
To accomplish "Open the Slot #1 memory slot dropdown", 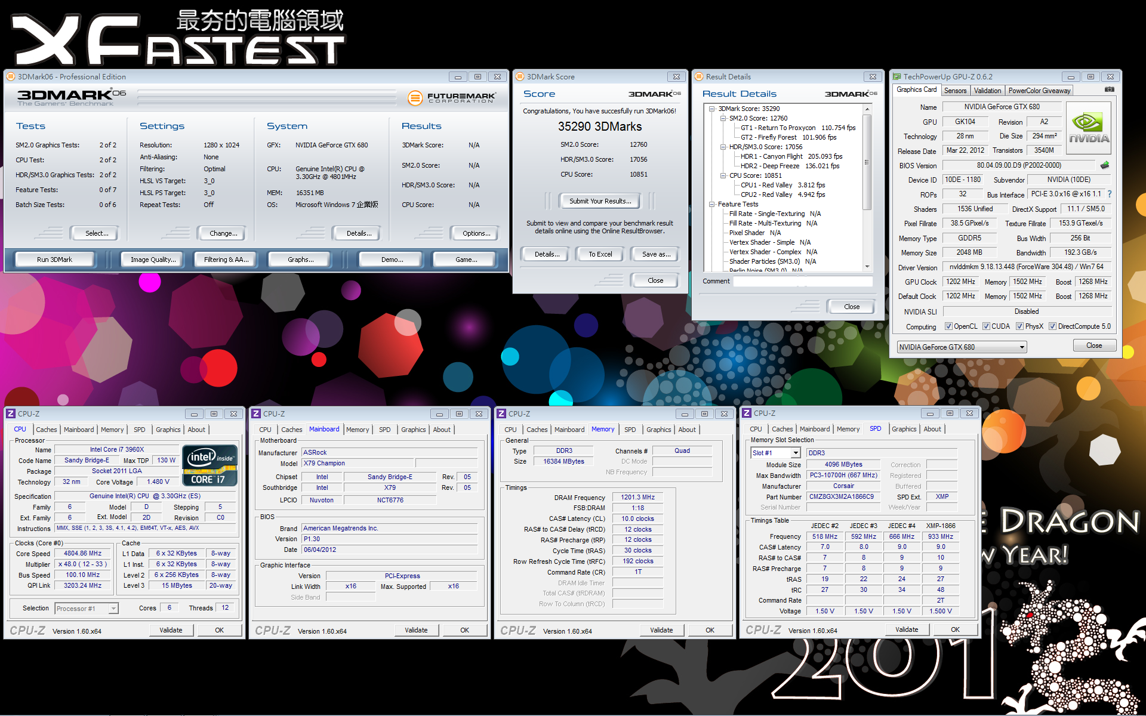I will [x=775, y=453].
